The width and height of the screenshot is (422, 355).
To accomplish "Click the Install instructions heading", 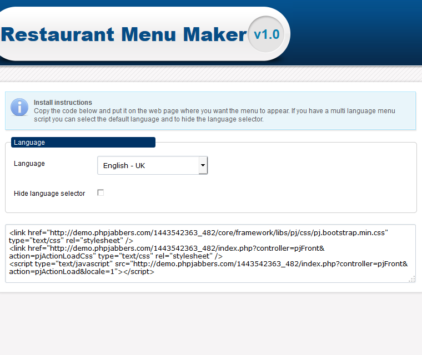I will coord(63,103).
